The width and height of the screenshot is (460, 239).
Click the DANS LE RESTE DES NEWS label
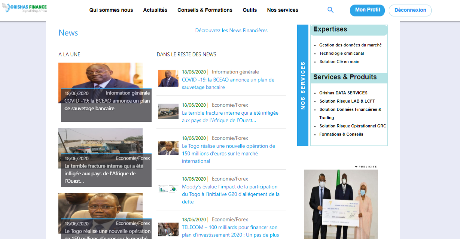coord(186,54)
